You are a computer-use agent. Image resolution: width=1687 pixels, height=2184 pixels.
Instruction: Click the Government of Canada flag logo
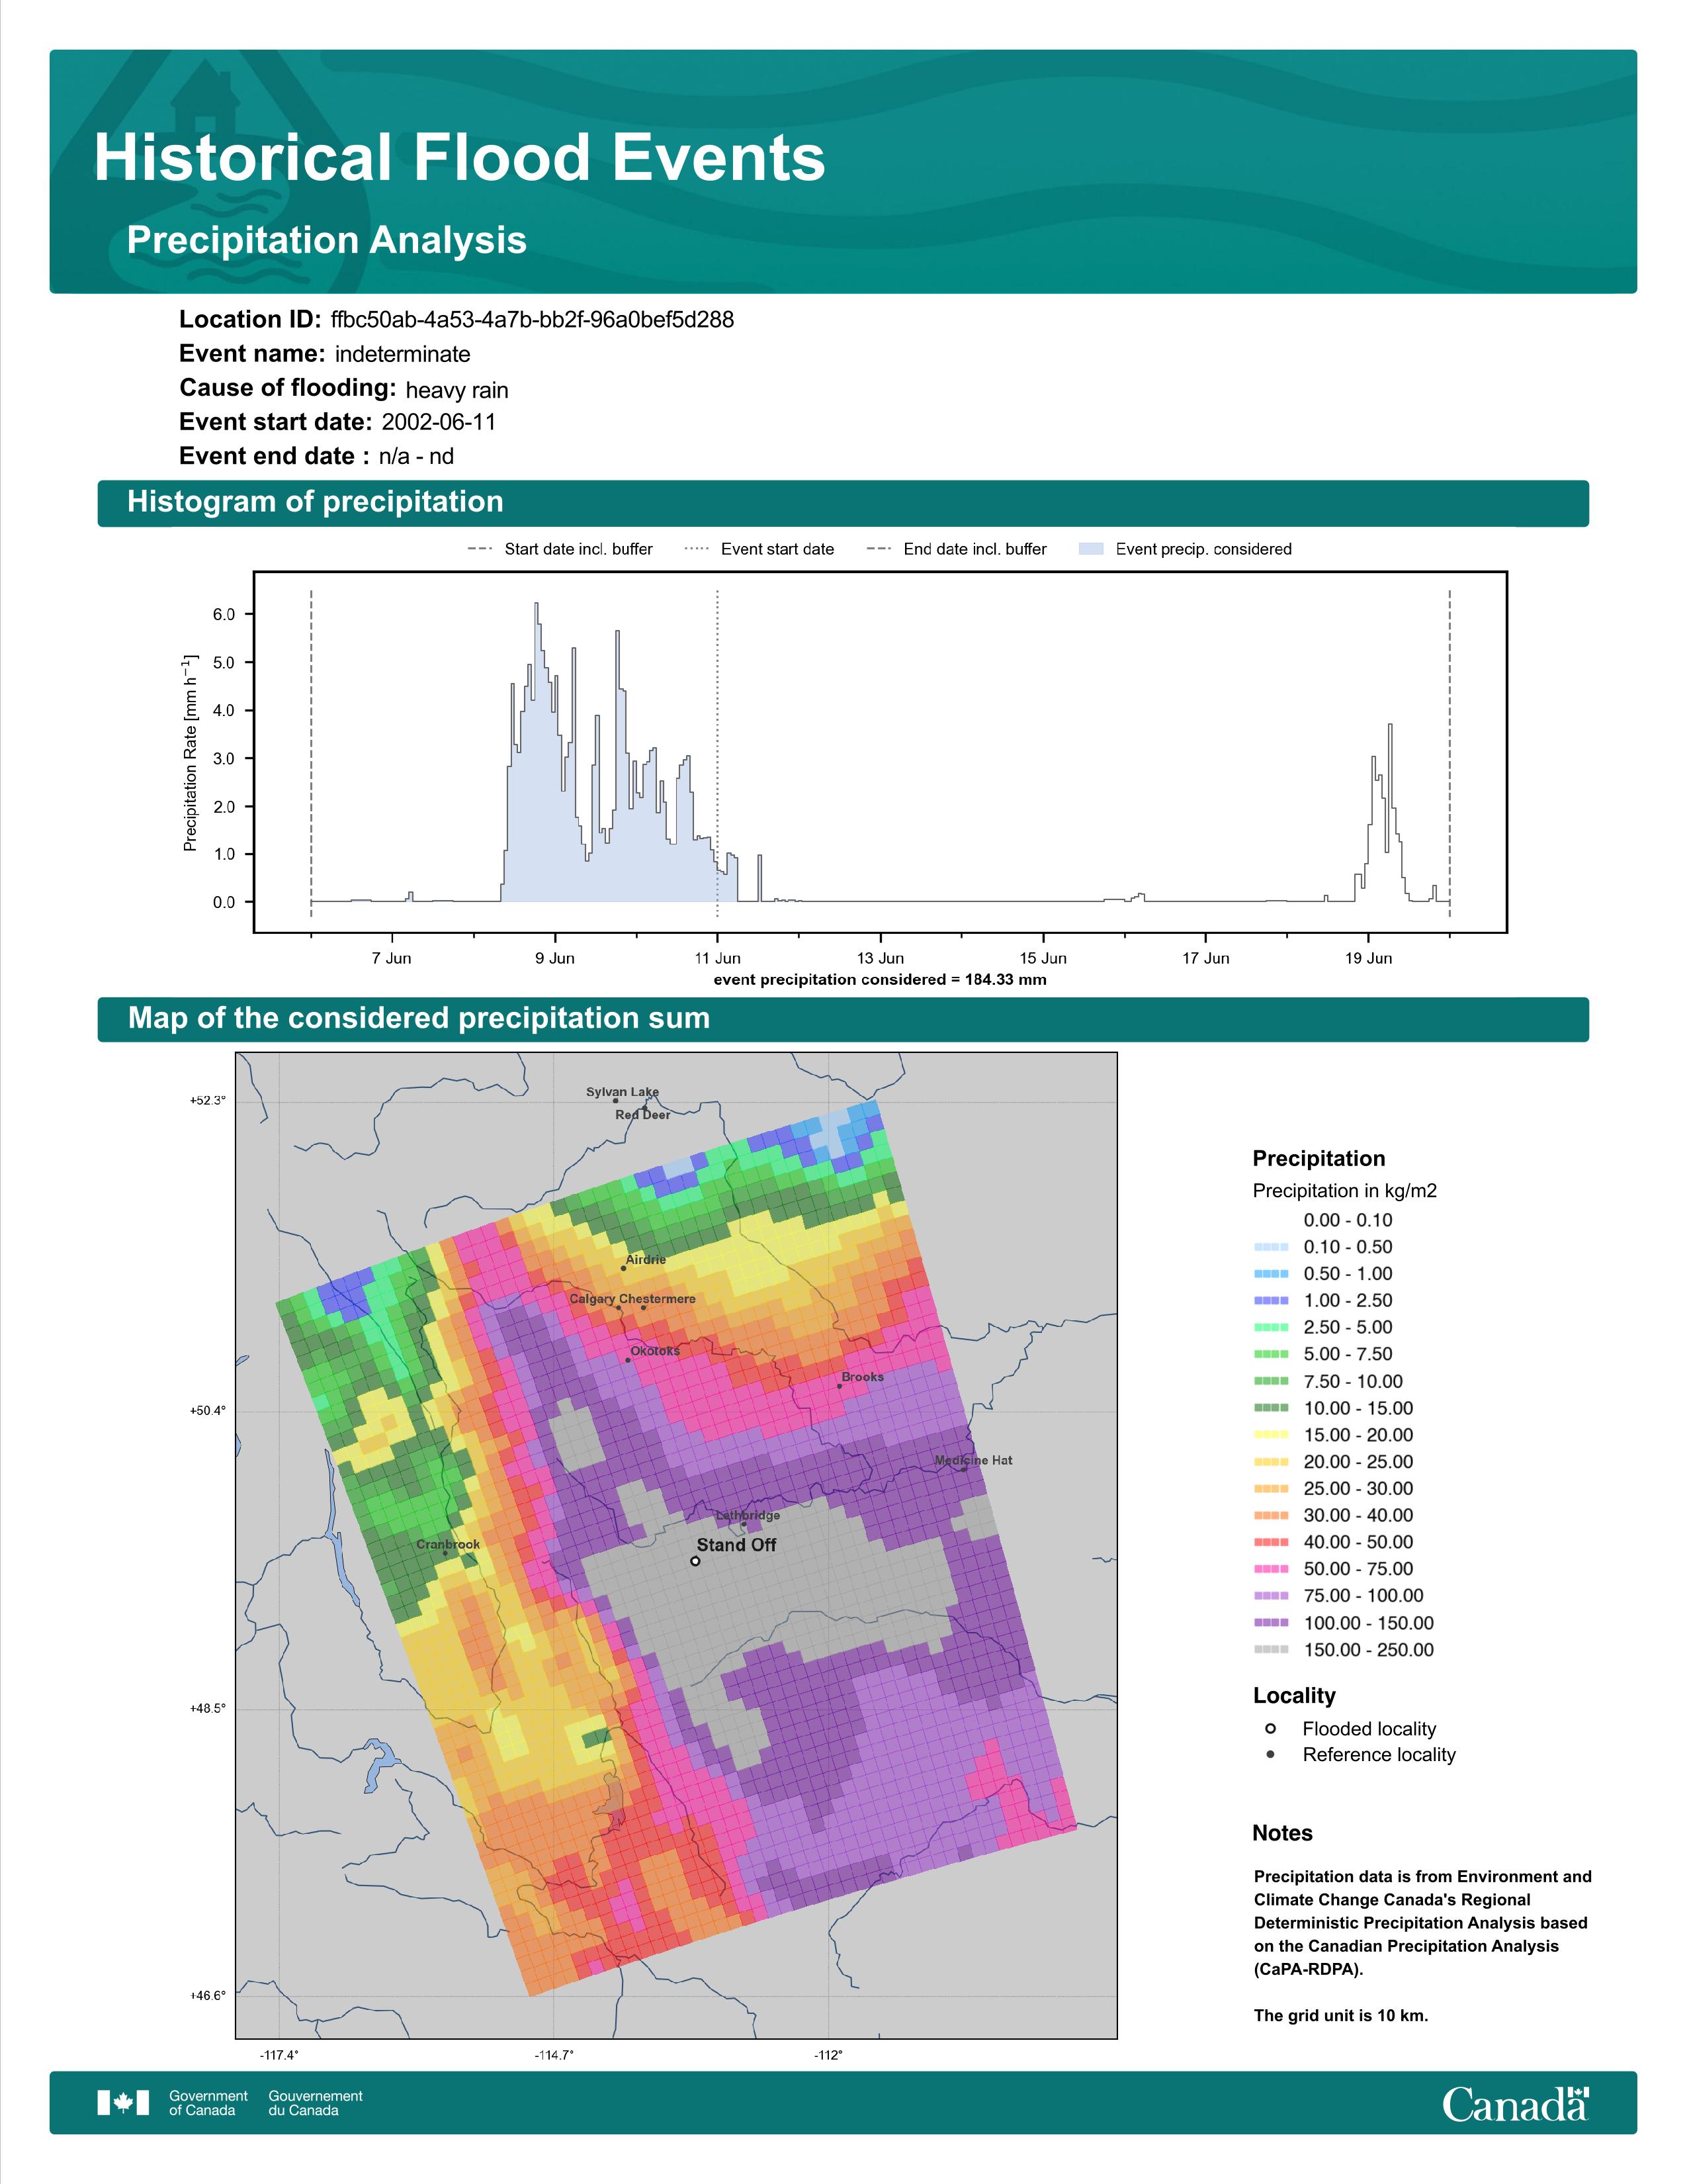pos(123,2102)
